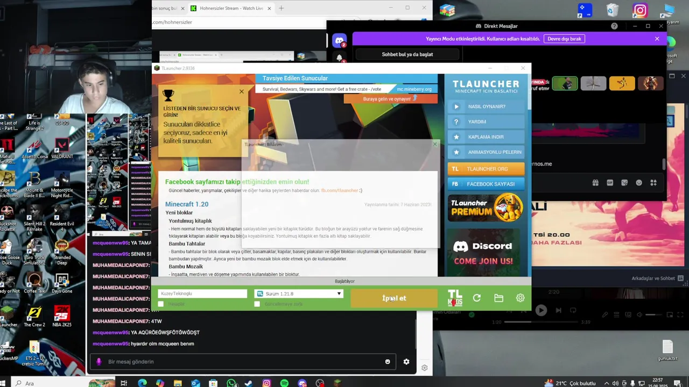Toggle Güncellemeye zorla checkbox
This screenshot has height=387, width=689.
pyautogui.click(x=257, y=304)
